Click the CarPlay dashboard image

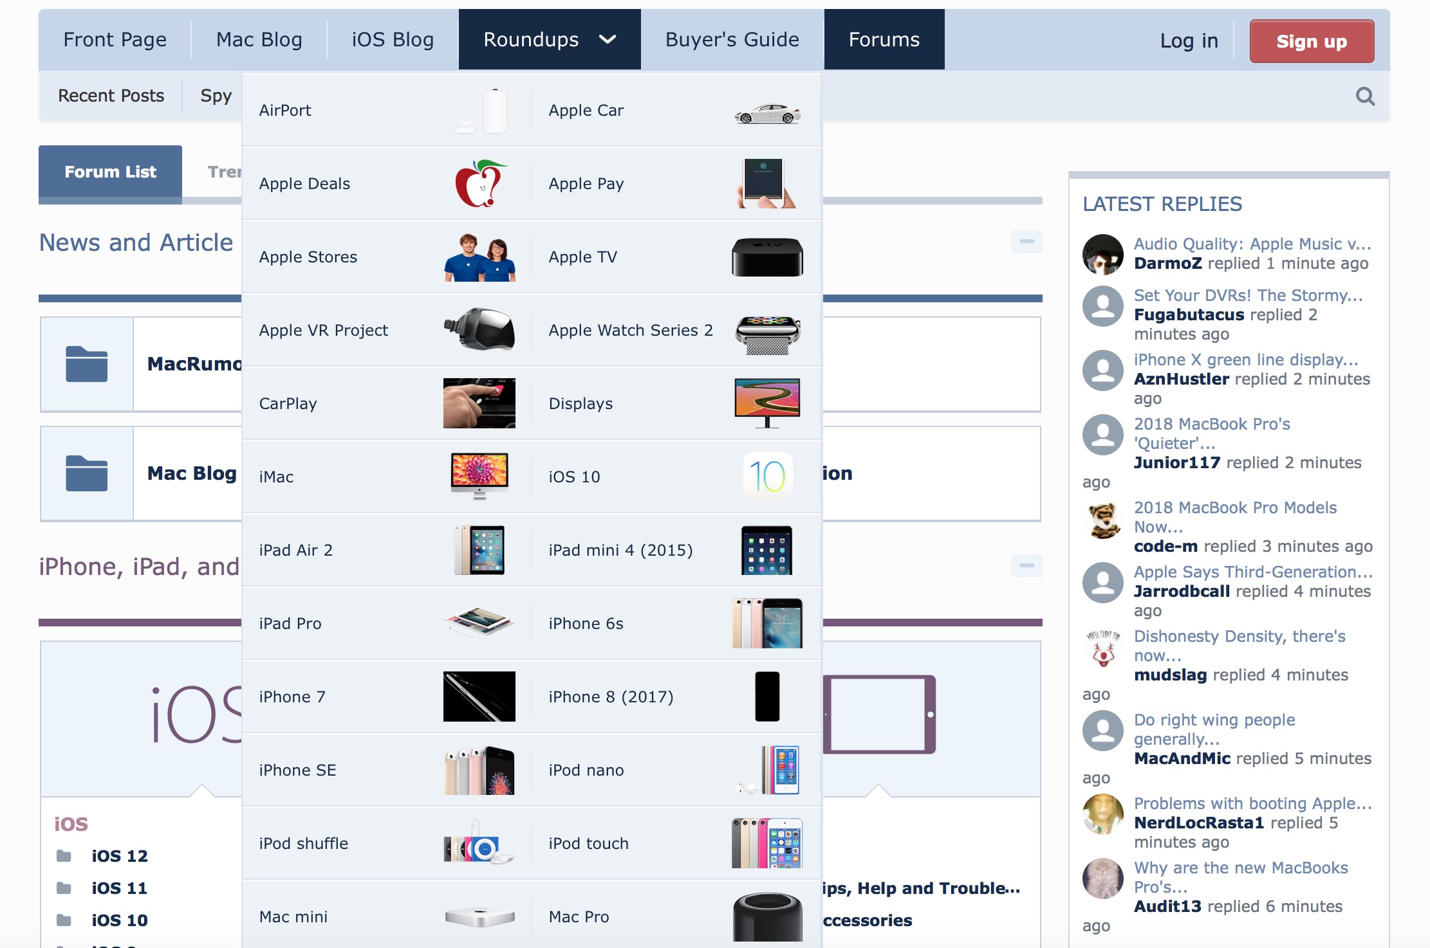[479, 403]
